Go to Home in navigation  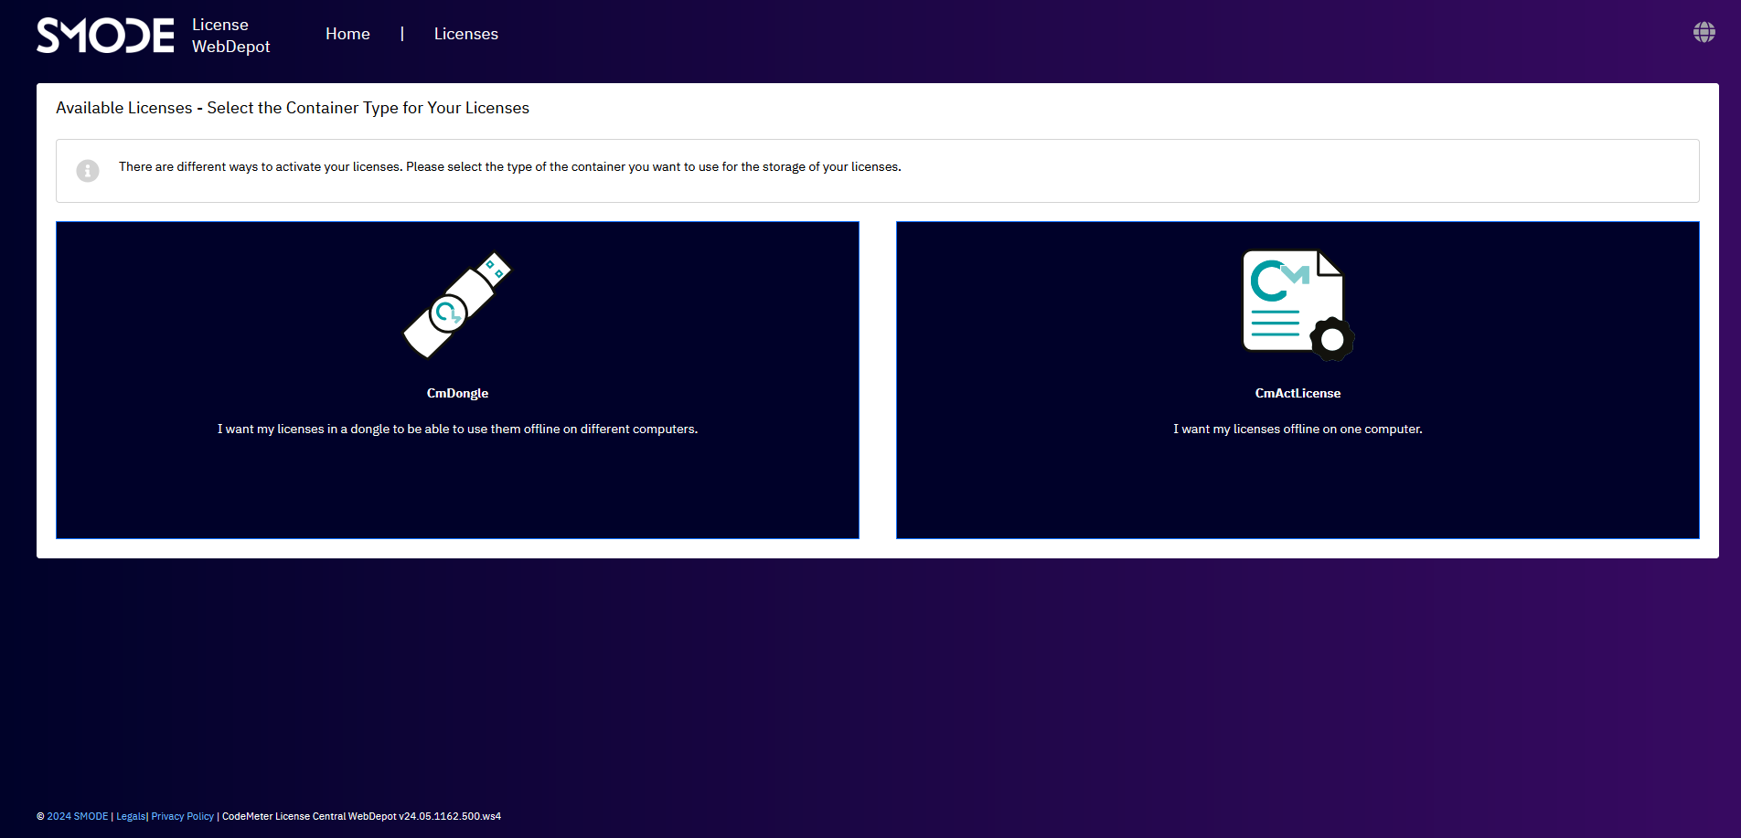point(347,34)
